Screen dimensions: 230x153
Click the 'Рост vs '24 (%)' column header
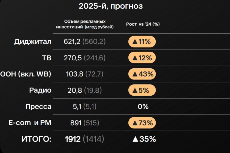tap(143, 24)
